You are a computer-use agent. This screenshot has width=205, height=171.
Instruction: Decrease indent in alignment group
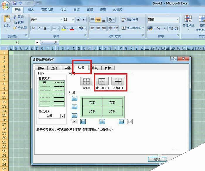click(x=110, y=28)
